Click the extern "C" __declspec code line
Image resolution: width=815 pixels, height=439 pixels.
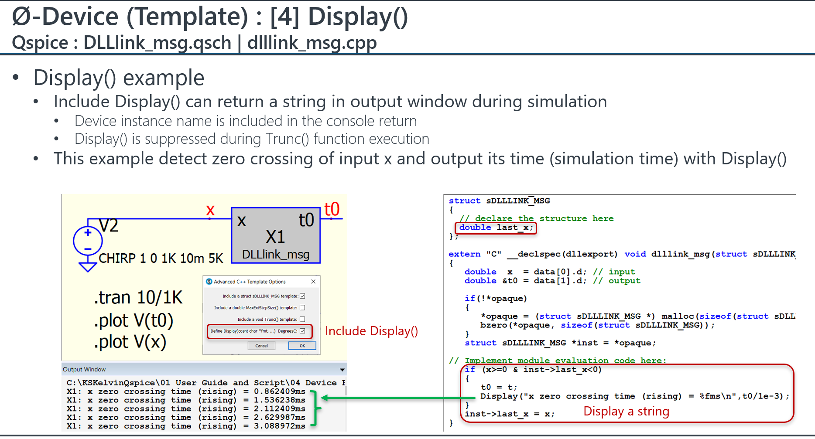(x=622, y=254)
